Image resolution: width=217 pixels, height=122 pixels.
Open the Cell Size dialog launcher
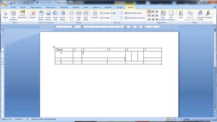144,22
